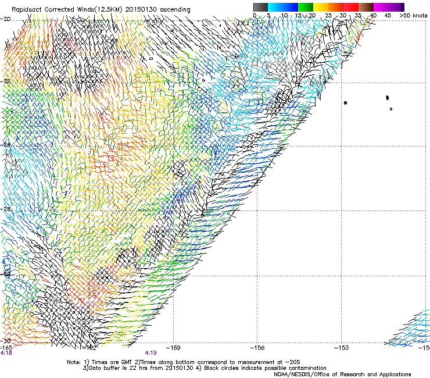Click the purple '4:19' time label

point(151,353)
